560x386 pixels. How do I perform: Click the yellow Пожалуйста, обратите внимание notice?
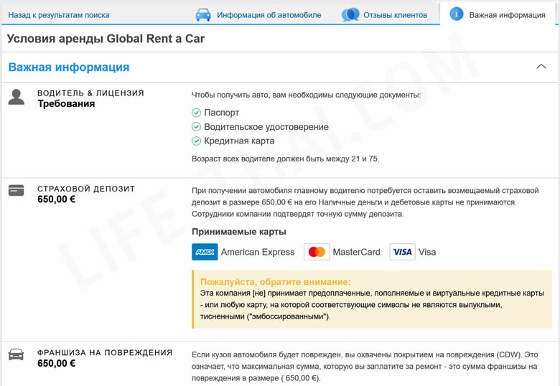[x=371, y=298]
